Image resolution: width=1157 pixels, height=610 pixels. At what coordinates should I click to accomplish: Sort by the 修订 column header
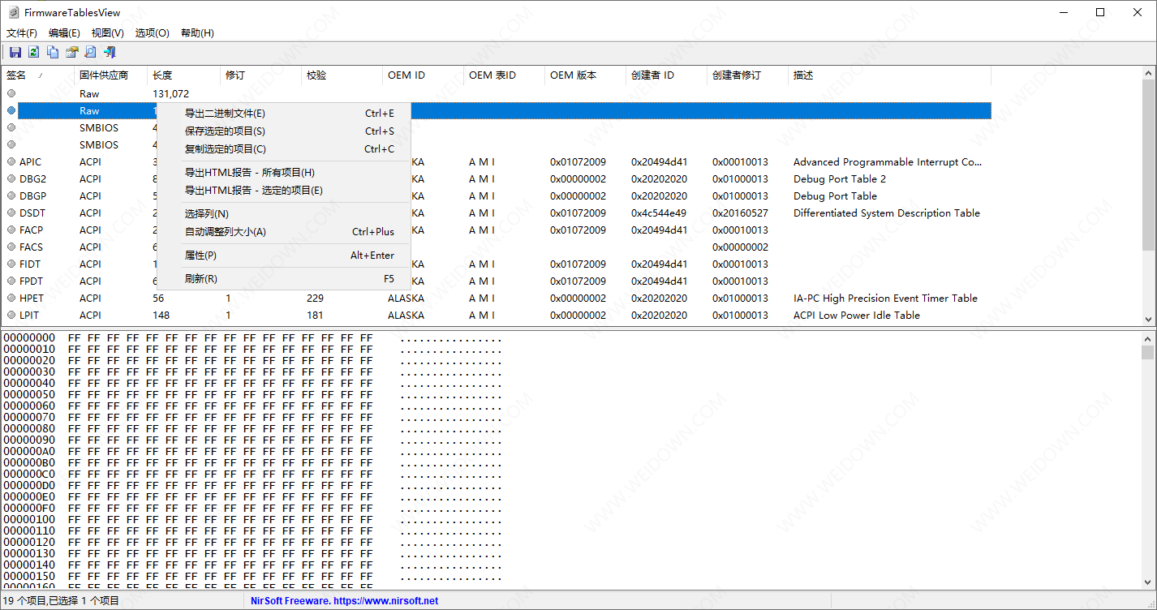pyautogui.click(x=261, y=75)
